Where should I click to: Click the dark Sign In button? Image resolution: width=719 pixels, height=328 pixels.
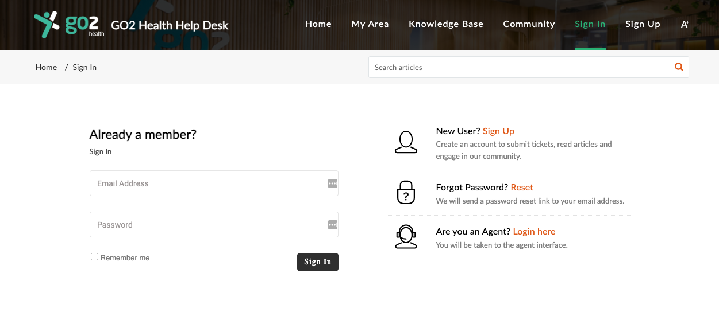(318, 262)
